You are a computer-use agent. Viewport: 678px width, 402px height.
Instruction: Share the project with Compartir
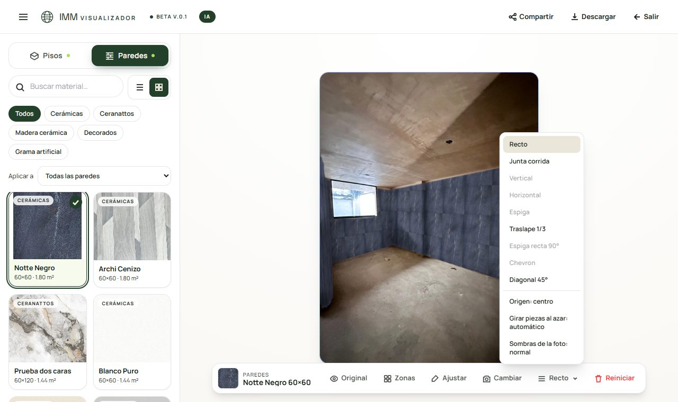point(531,17)
